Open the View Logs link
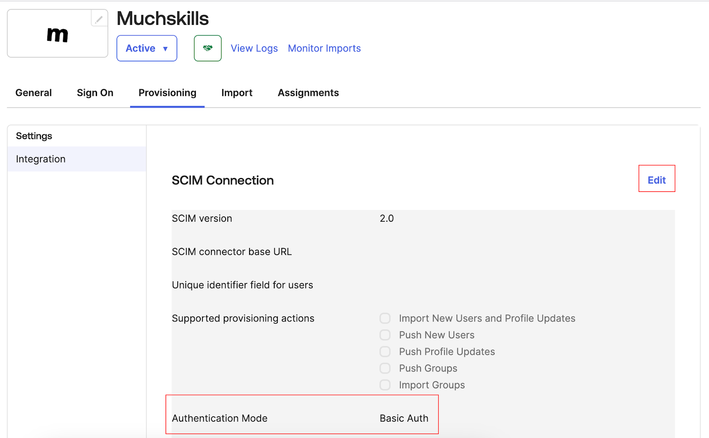 tap(254, 48)
